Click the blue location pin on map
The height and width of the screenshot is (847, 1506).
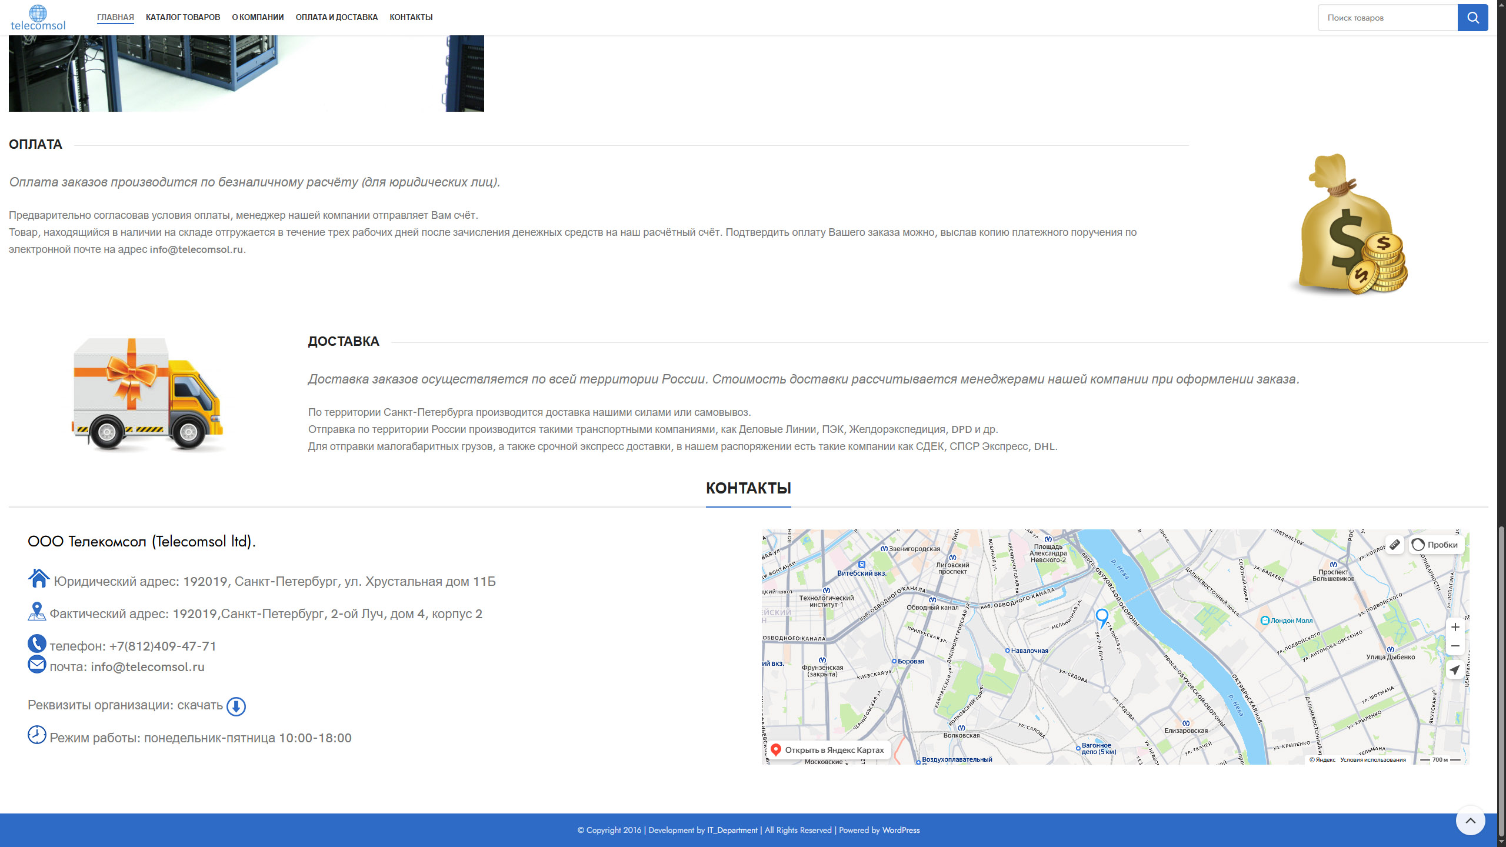point(1102,616)
